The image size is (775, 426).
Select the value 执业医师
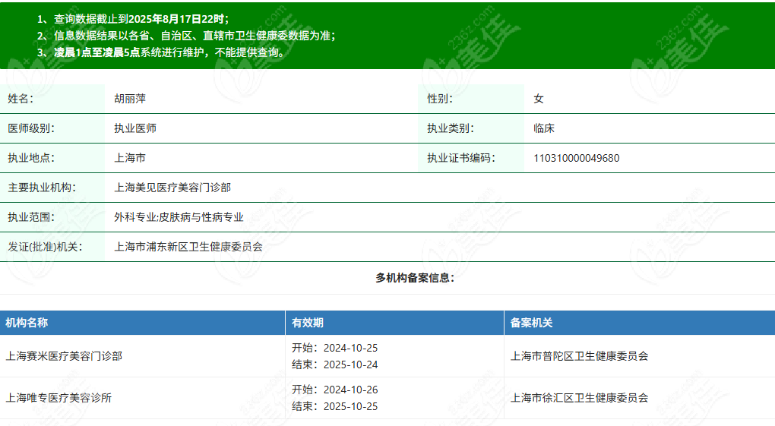[x=135, y=128]
